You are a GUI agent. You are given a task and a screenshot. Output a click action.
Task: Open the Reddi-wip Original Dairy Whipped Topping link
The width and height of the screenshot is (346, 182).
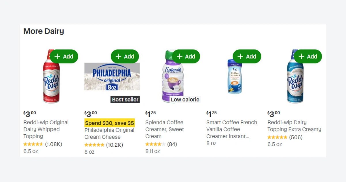pyautogui.click(x=46, y=129)
